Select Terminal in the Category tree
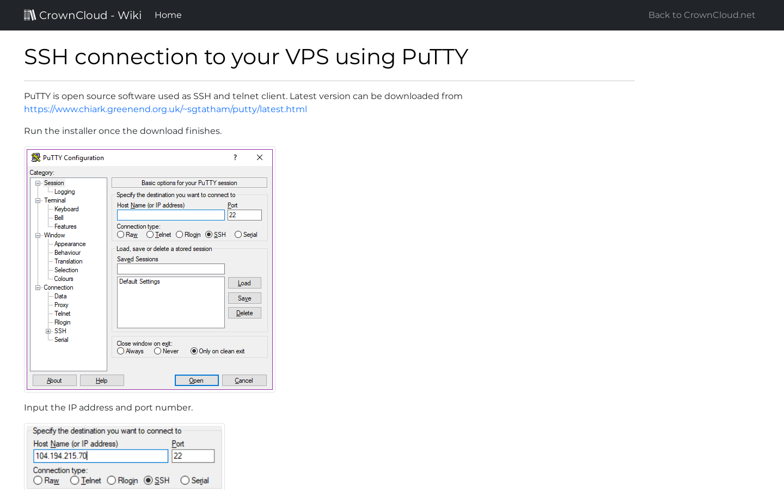 point(55,200)
